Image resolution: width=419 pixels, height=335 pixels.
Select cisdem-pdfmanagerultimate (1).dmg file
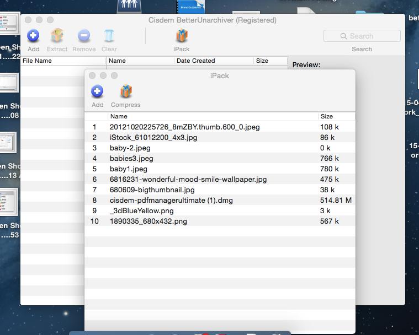click(x=220, y=200)
